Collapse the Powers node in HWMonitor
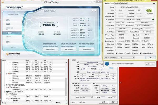Viewport: 158px width, 105px height. tap(7, 74)
